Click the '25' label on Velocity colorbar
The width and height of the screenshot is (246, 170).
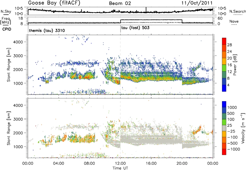pos(229,126)
